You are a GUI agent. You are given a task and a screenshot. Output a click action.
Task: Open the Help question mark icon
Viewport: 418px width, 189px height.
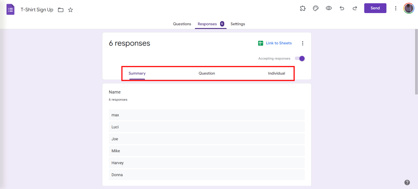[x=407, y=182]
